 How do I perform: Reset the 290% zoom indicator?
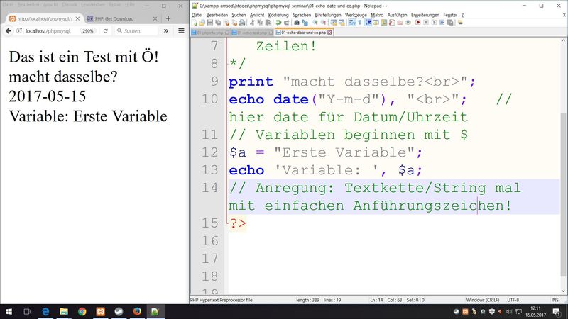coord(88,31)
